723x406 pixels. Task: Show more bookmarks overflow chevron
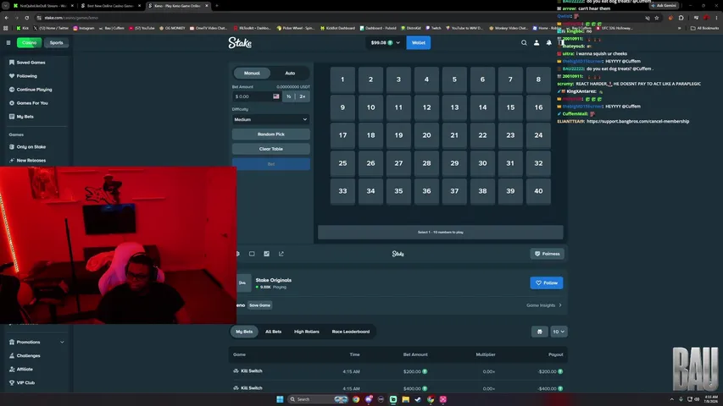(x=679, y=28)
